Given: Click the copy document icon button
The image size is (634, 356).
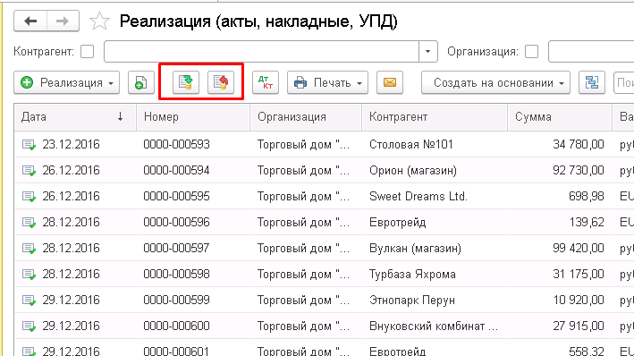Looking at the screenshot, I should (x=141, y=83).
